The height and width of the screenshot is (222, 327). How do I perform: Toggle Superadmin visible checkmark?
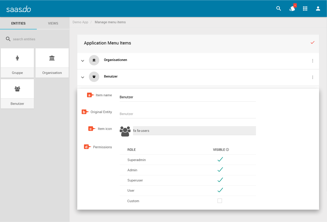pyautogui.click(x=220, y=160)
